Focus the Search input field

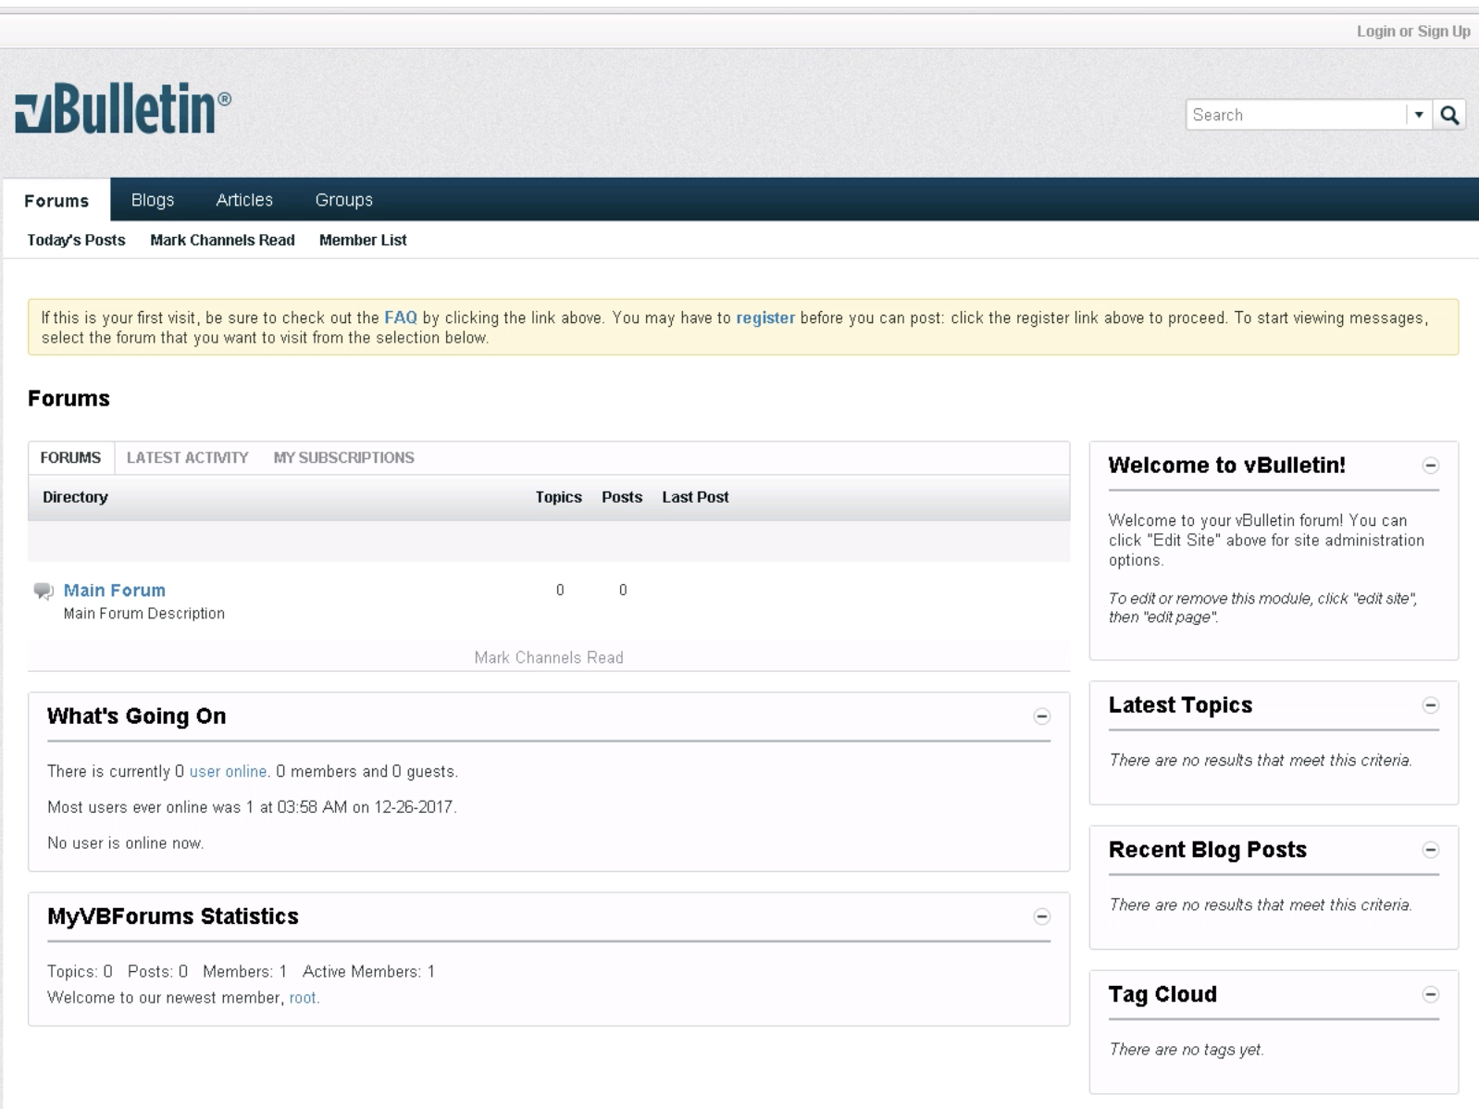[x=1296, y=115]
